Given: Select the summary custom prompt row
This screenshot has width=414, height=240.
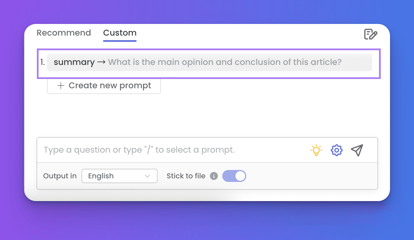Looking at the screenshot, I should [209, 62].
